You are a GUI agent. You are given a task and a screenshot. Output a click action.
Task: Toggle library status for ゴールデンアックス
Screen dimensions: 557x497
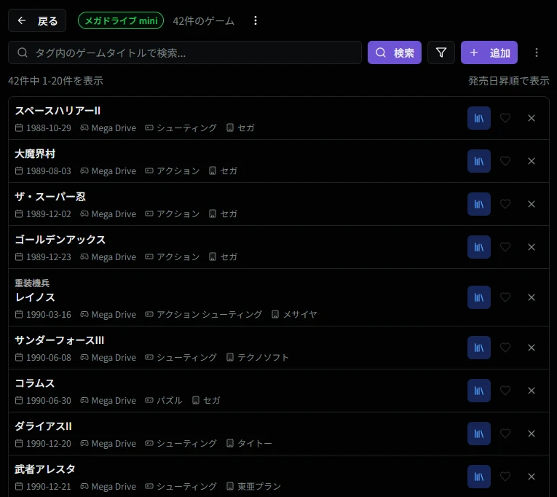click(x=479, y=247)
